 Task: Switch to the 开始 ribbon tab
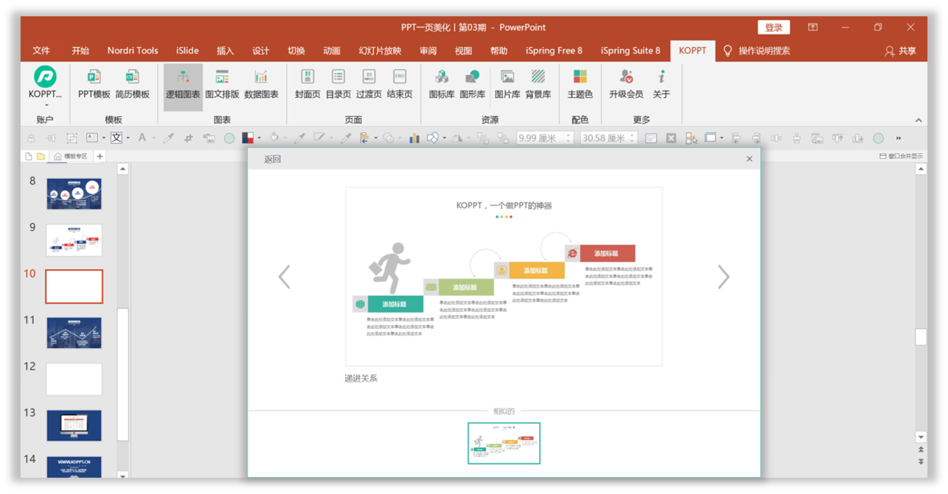point(80,50)
